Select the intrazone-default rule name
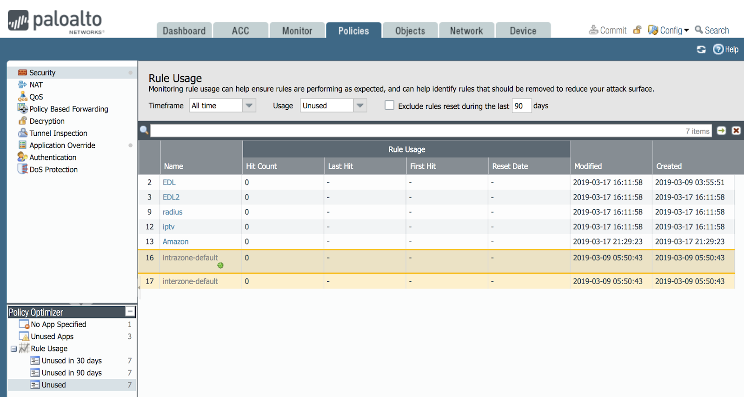This screenshot has width=744, height=397. click(x=190, y=258)
